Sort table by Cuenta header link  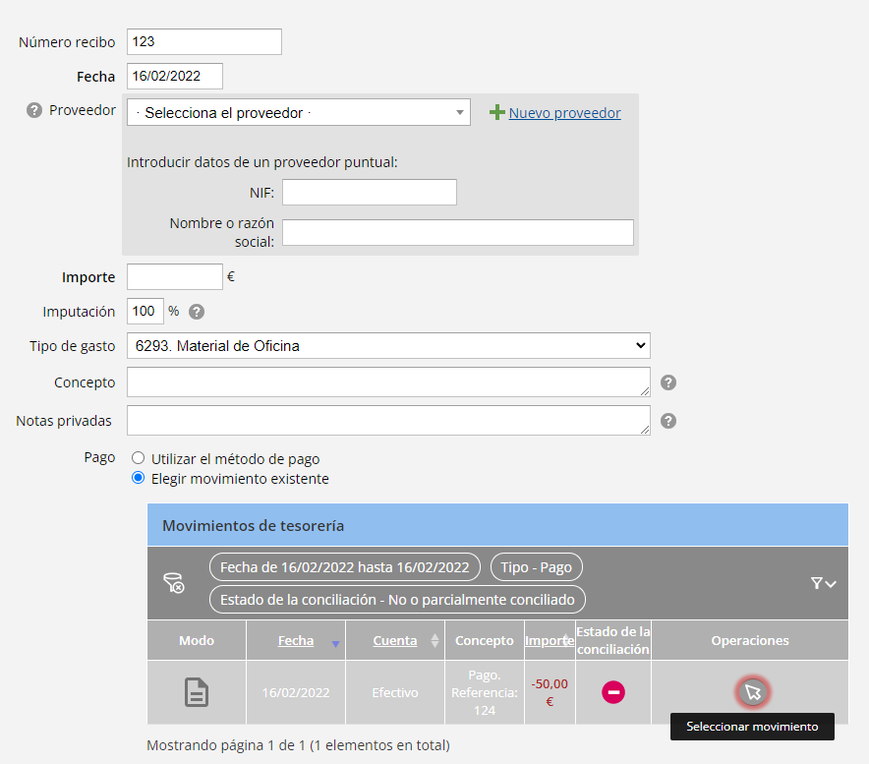click(x=395, y=640)
